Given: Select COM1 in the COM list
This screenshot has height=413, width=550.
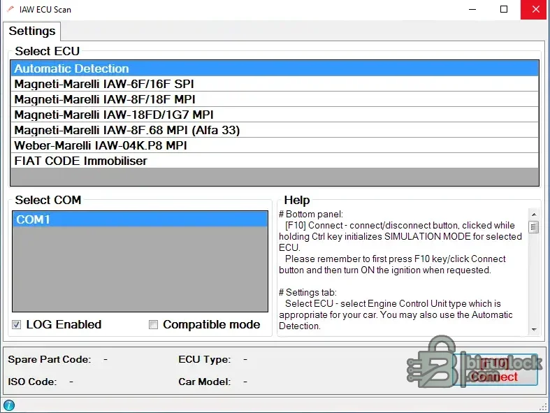Looking at the screenshot, I should pyautogui.click(x=140, y=219).
